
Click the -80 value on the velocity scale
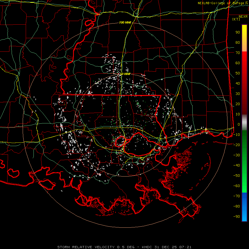tap(237, 206)
